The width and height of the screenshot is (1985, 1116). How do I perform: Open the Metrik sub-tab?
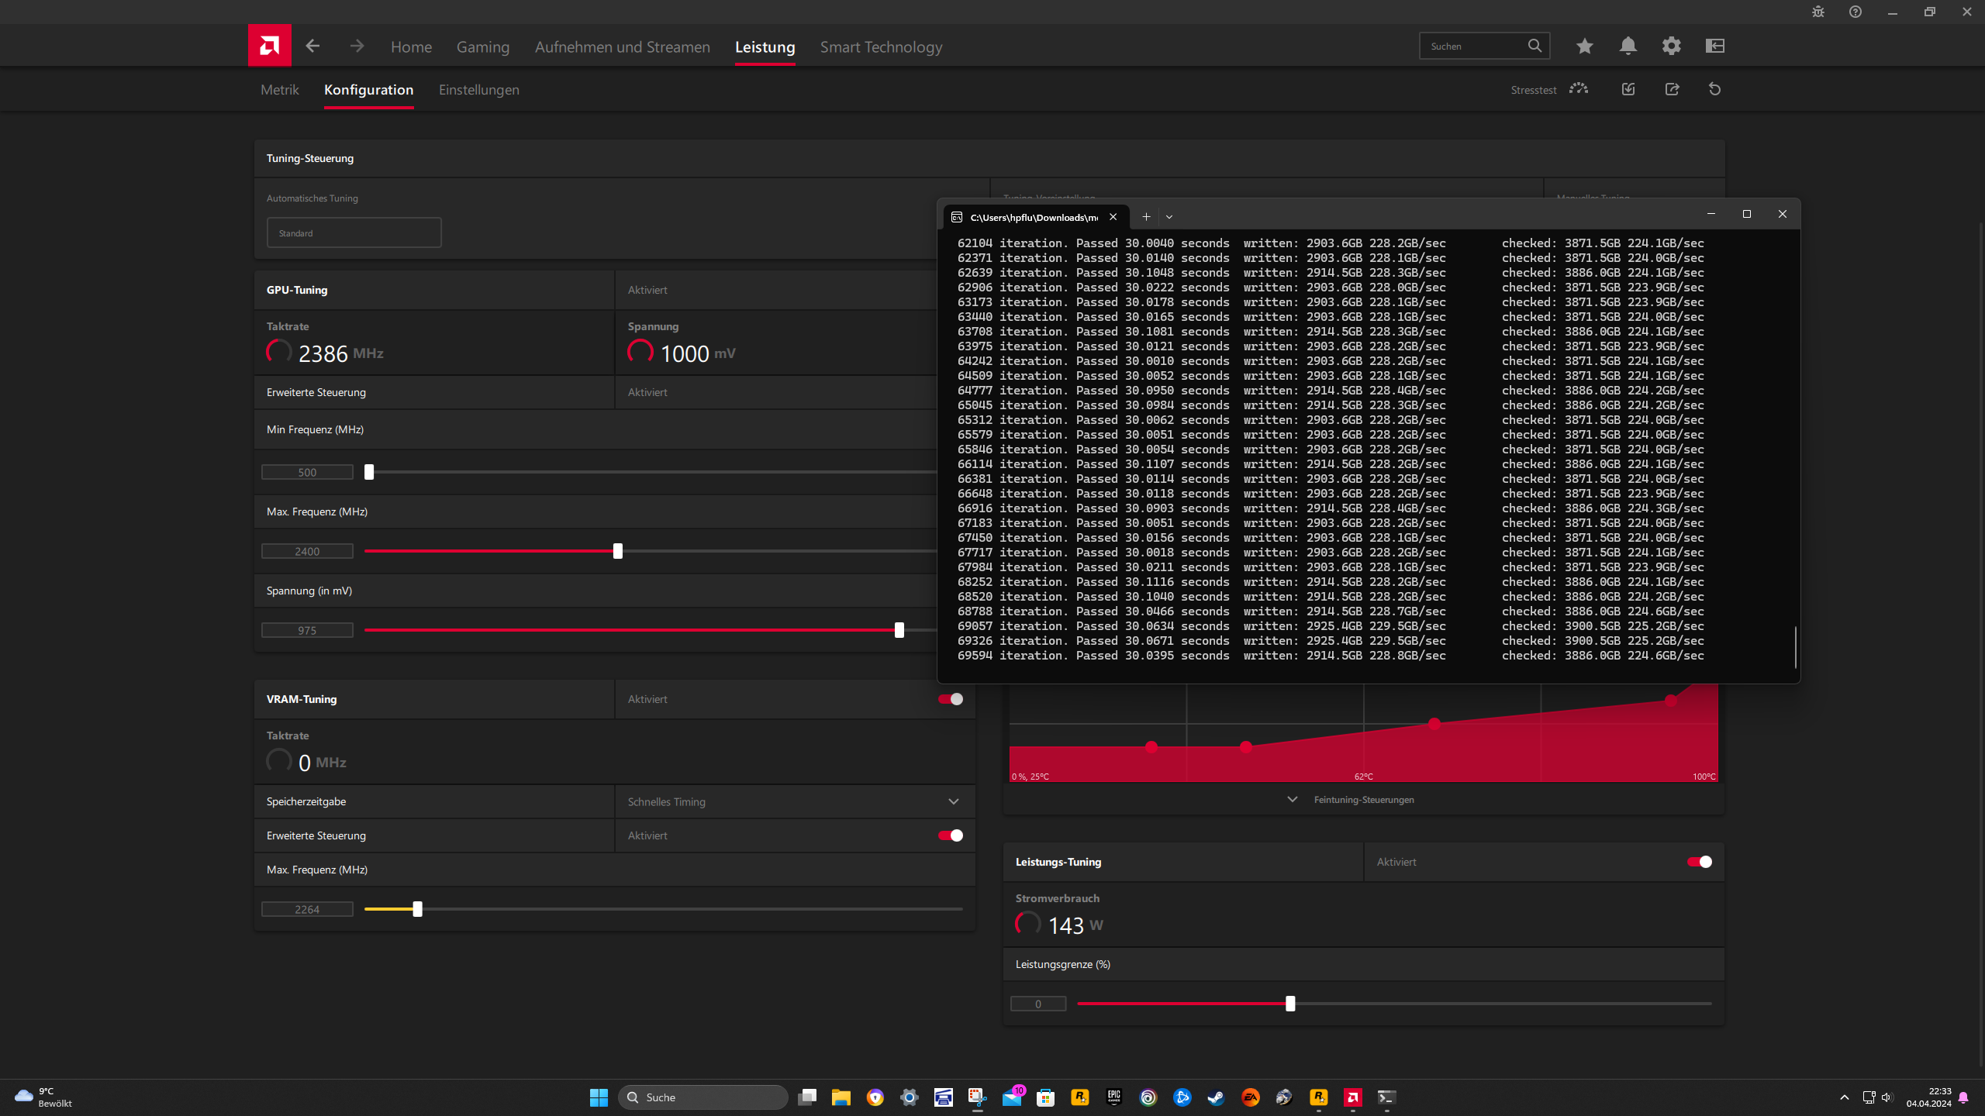click(279, 90)
